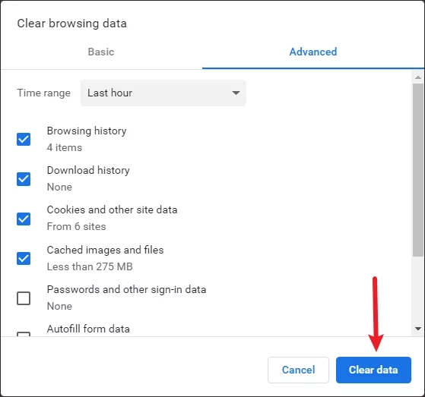Open the Time range dropdown showing Last hour
This screenshot has width=425, height=397.
[163, 93]
